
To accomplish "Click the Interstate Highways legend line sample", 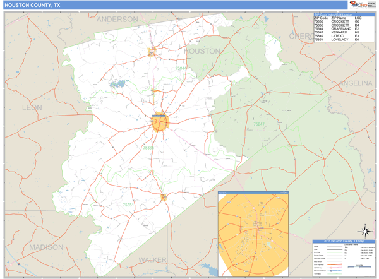I will click(335, 271).
